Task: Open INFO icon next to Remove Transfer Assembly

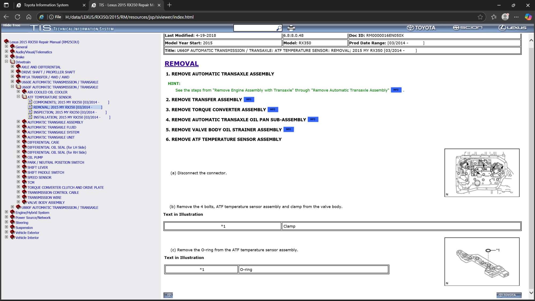Action: pyautogui.click(x=249, y=100)
